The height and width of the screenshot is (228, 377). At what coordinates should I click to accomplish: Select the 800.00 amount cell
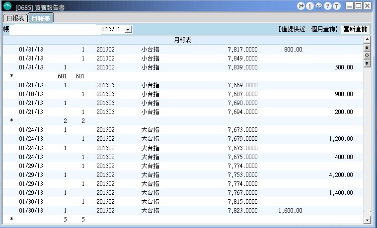point(293,50)
